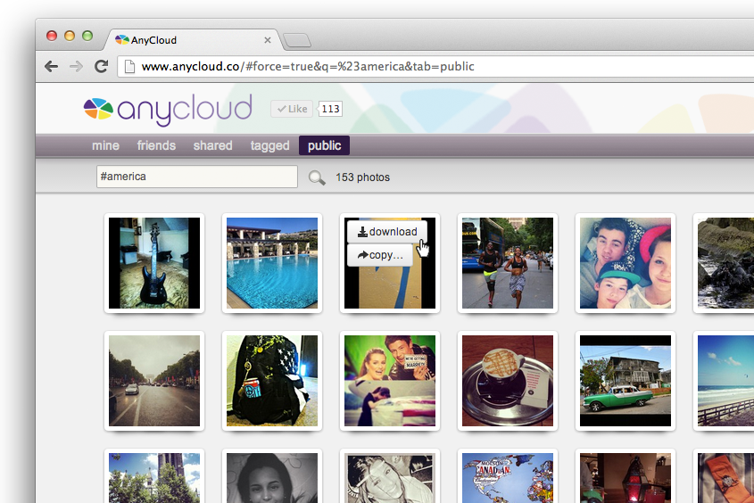Open the shared tab
The image size is (754, 503).
pos(213,145)
